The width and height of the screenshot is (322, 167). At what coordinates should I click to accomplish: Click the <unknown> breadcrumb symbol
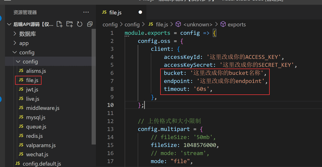pos(198,24)
